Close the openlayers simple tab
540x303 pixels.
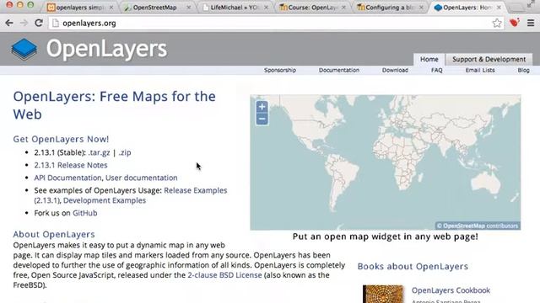[111, 8]
